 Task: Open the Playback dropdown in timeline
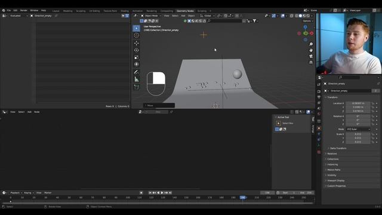point(16,193)
